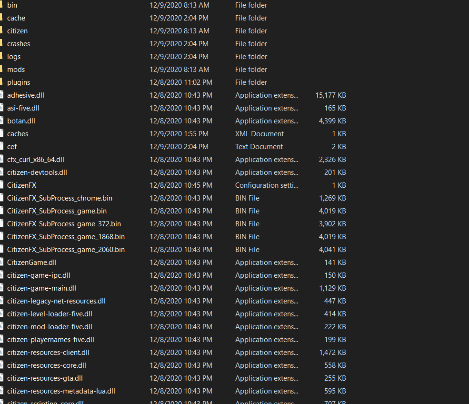This screenshot has height=404, width=469.
Task: Select the mods folder name
Action: [x=16, y=70]
